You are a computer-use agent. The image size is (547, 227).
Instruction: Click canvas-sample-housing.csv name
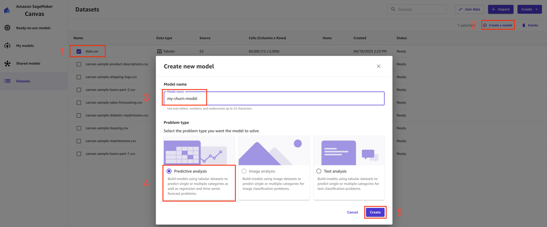pos(107,128)
